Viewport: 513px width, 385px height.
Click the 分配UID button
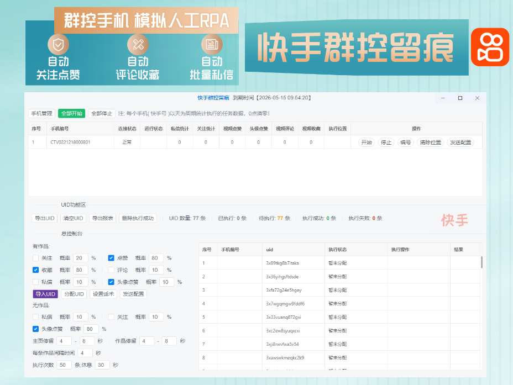74,294
